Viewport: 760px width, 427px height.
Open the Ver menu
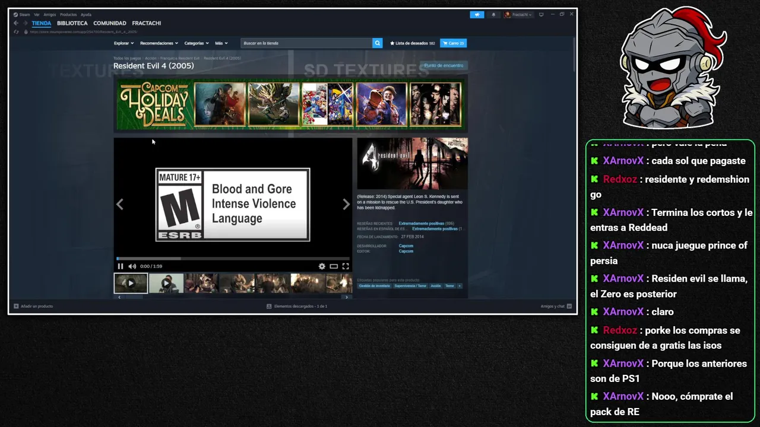pos(37,15)
